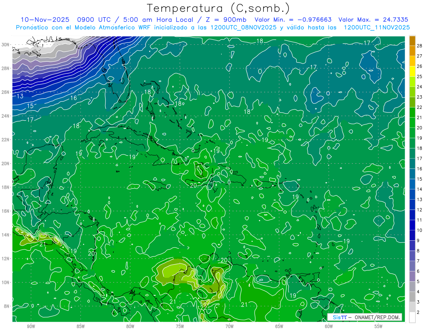Viewport: 429px width, 331px height.
Task: Click "Valor Max. = 24.7335" text
Action: [x=373, y=20]
